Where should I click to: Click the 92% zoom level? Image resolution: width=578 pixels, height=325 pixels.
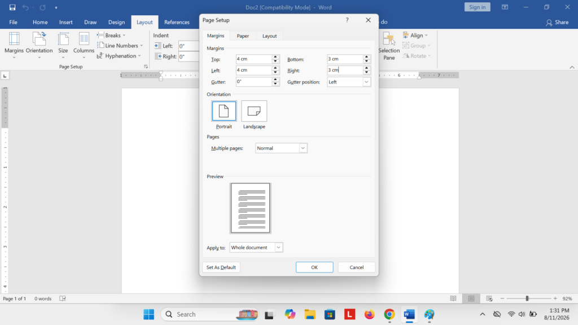coord(567,298)
